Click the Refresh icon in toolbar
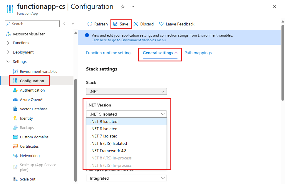 [90, 24]
